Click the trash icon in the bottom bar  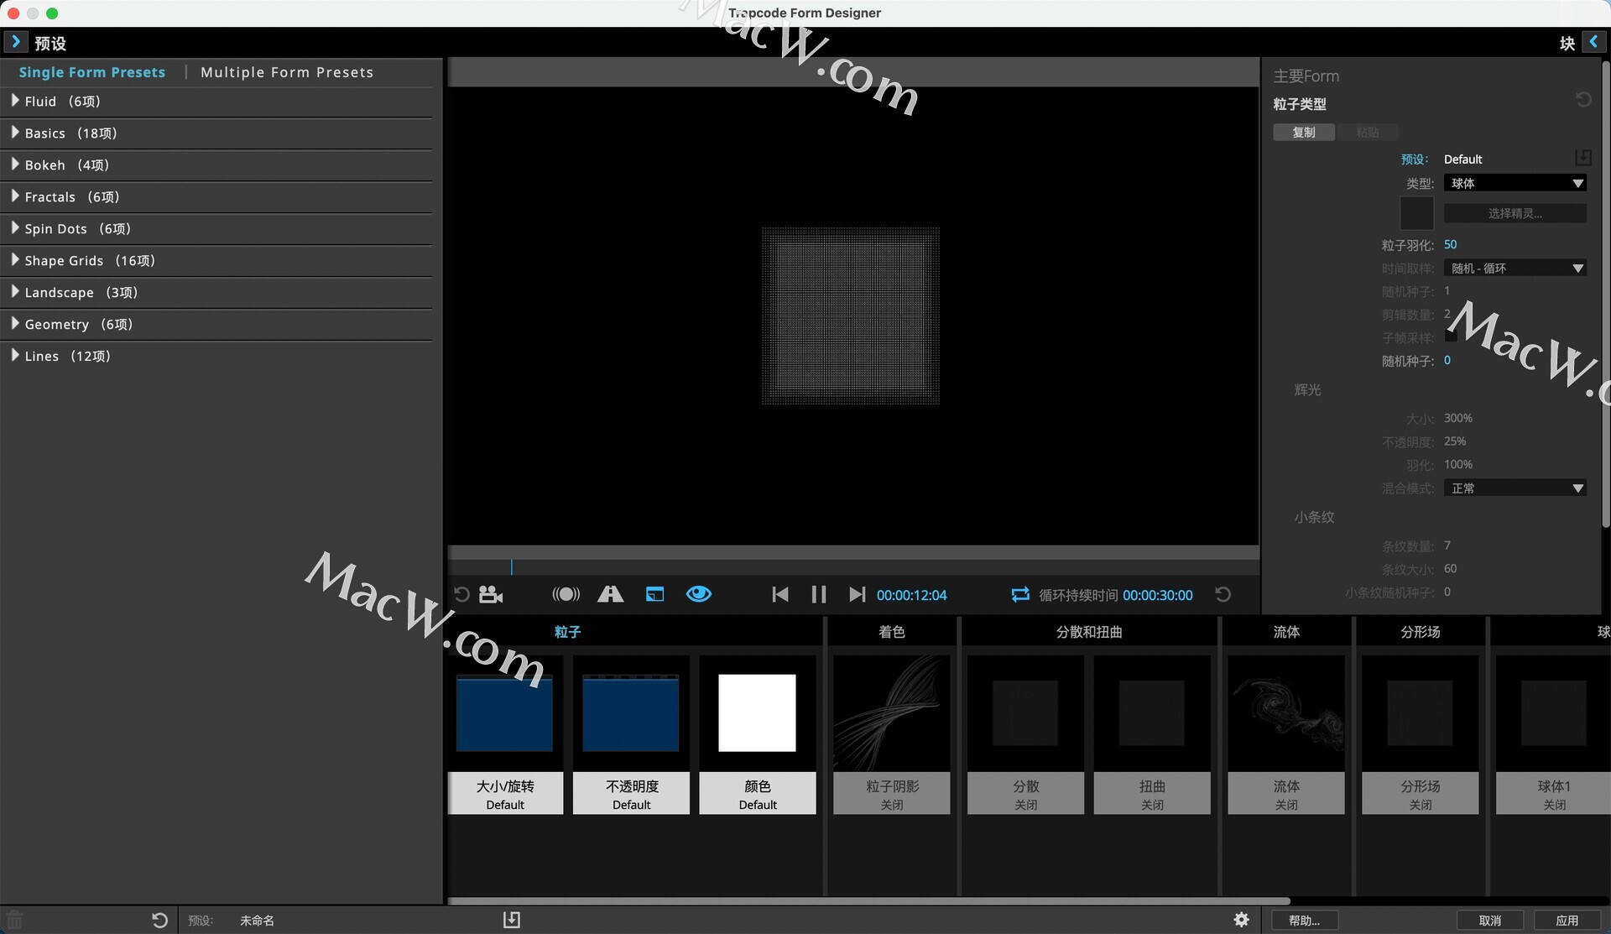click(14, 920)
